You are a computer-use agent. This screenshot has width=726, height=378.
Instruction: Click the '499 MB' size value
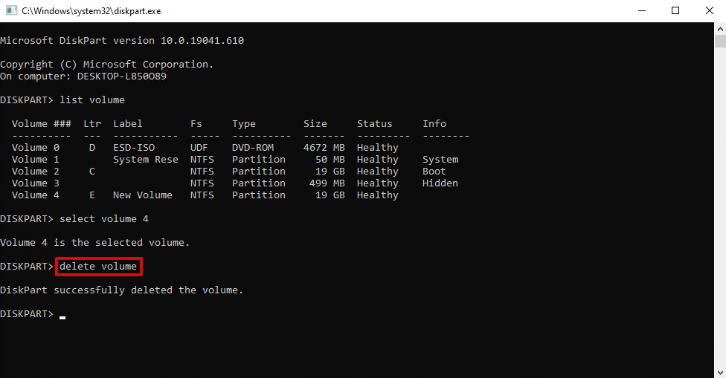click(327, 183)
